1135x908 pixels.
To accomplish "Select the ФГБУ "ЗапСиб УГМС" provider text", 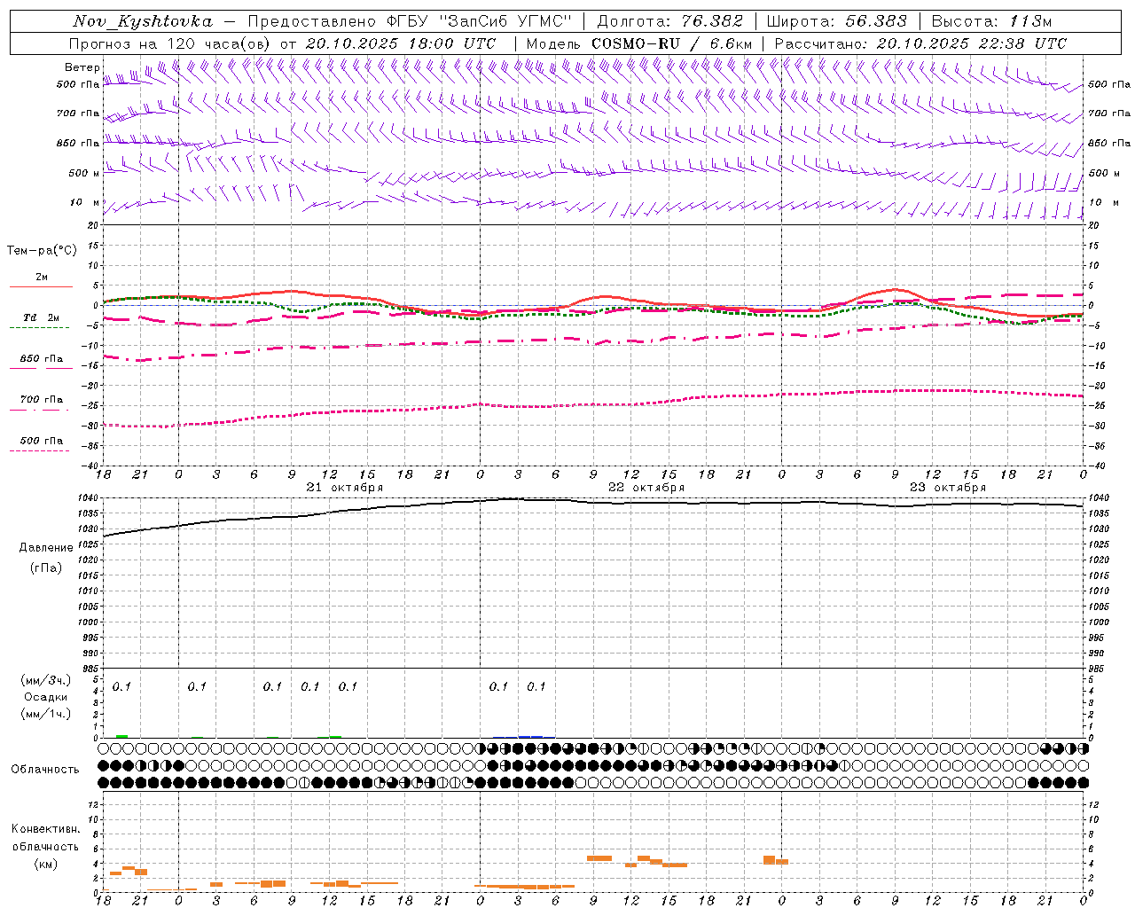I will (x=480, y=21).
